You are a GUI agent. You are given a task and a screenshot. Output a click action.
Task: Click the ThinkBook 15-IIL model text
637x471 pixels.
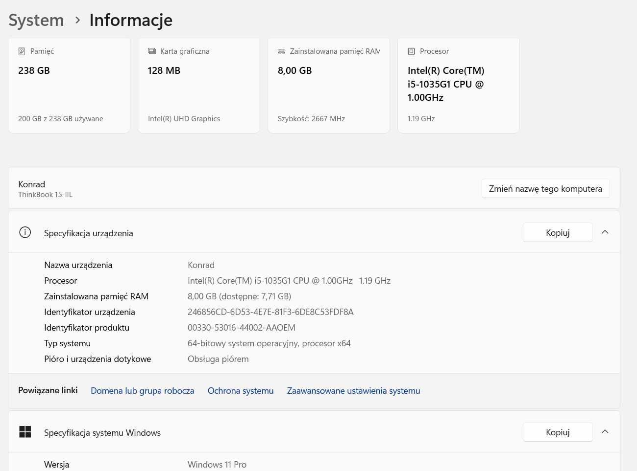point(45,195)
